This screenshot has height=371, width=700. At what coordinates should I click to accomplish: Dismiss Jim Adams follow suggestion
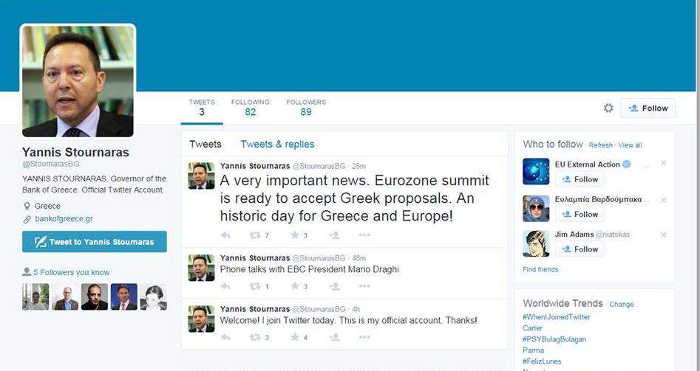(x=663, y=235)
